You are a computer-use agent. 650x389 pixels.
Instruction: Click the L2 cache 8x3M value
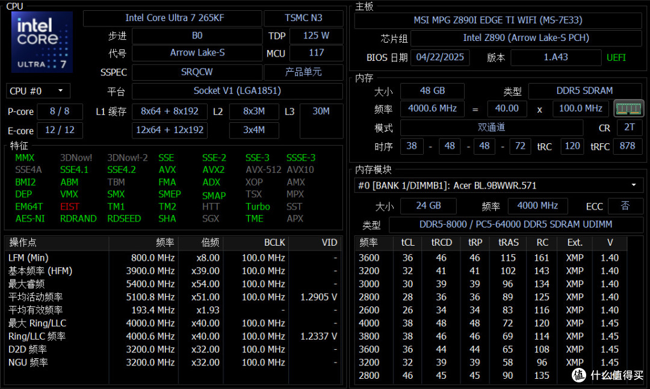click(x=254, y=111)
